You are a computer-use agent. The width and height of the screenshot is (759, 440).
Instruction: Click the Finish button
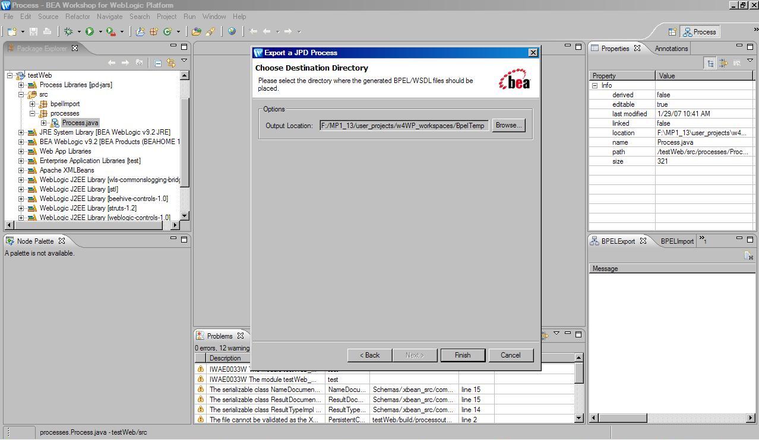point(463,355)
